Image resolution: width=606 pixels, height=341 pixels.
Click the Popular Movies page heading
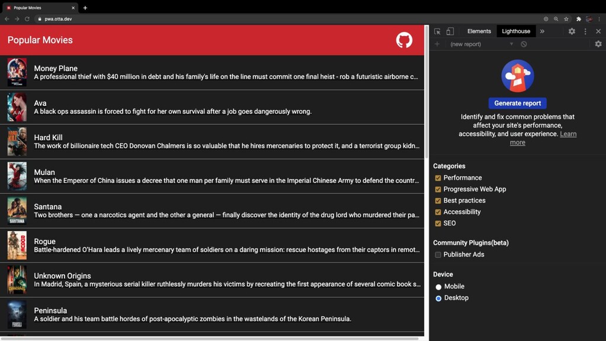coord(40,40)
